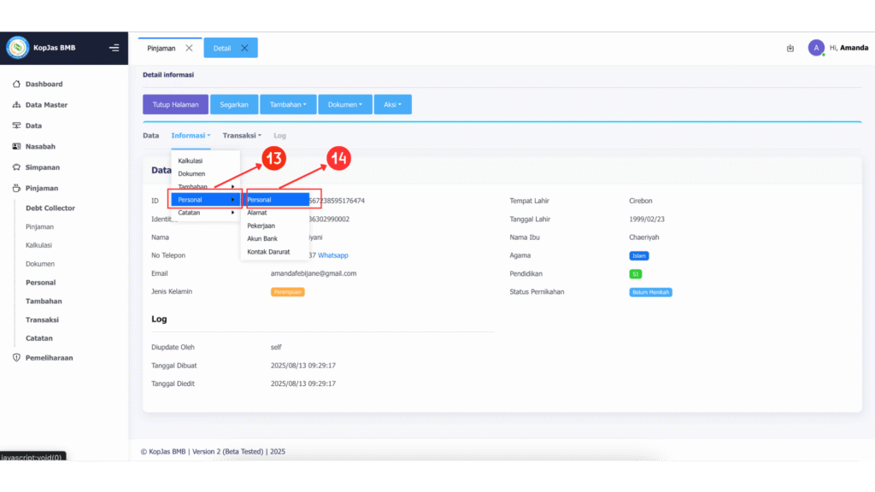Click the Nasabah icon in sidebar
875x492 pixels.
tap(16, 147)
